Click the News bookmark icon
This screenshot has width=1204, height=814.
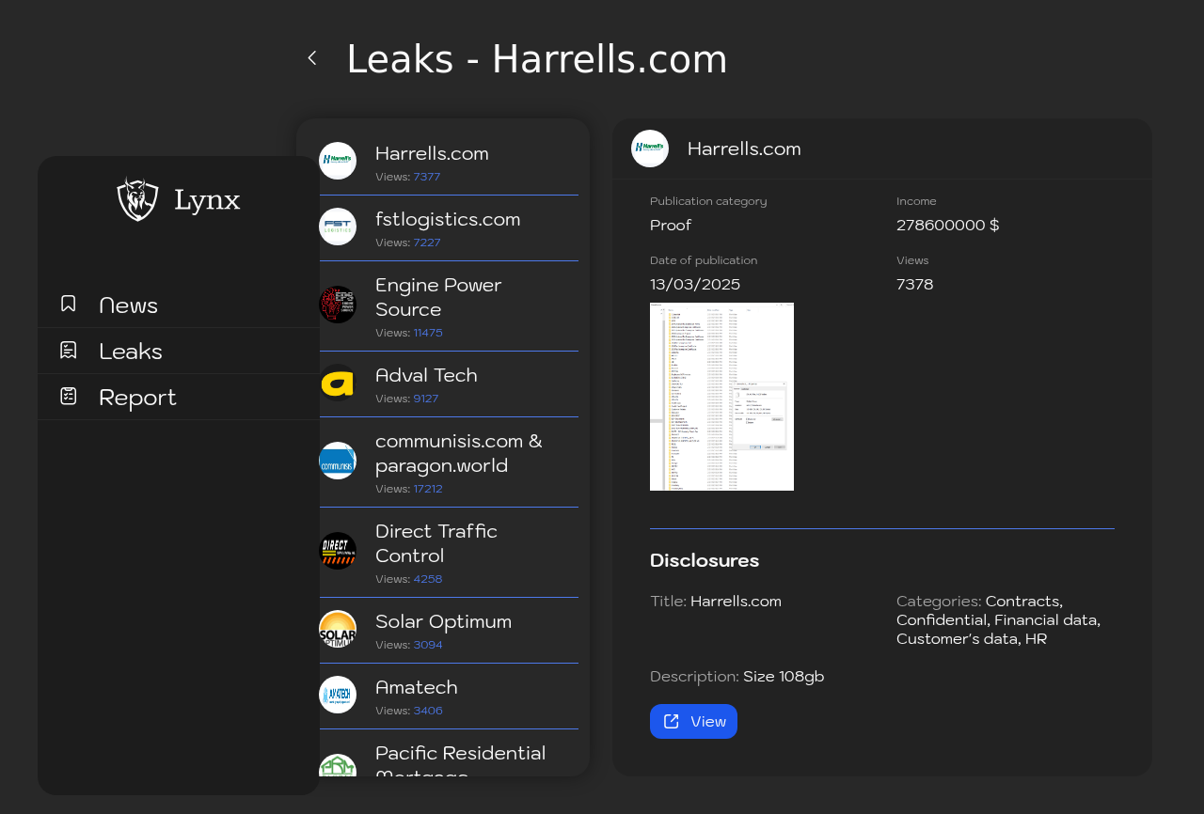[68, 304]
